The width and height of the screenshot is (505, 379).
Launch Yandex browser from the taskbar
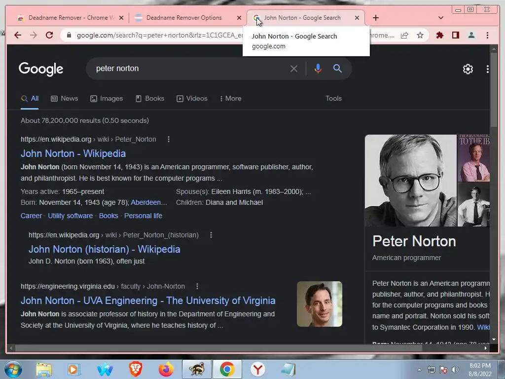click(x=257, y=369)
